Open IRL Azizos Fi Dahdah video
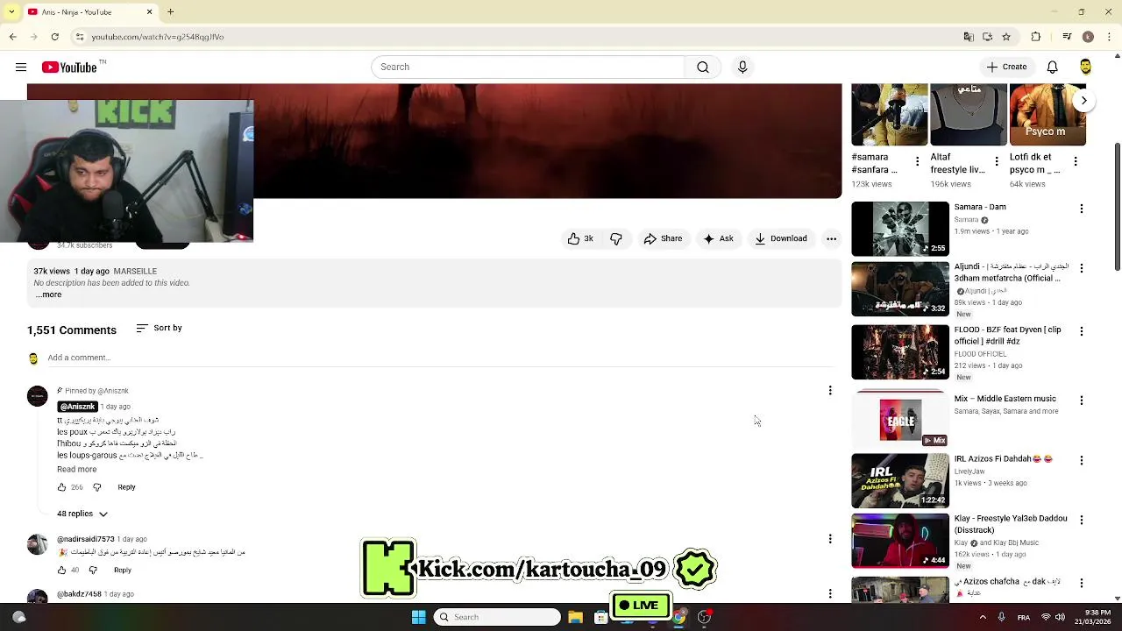This screenshot has height=631, width=1122. [1004, 458]
